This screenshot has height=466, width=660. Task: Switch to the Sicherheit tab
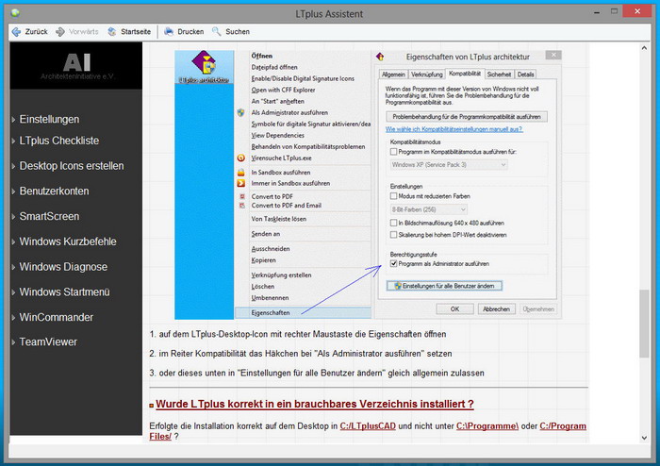click(x=499, y=75)
